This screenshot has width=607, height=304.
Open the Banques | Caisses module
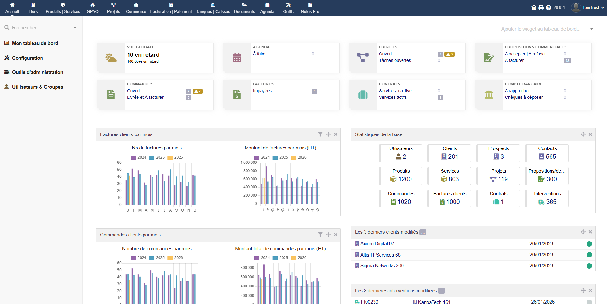click(212, 8)
